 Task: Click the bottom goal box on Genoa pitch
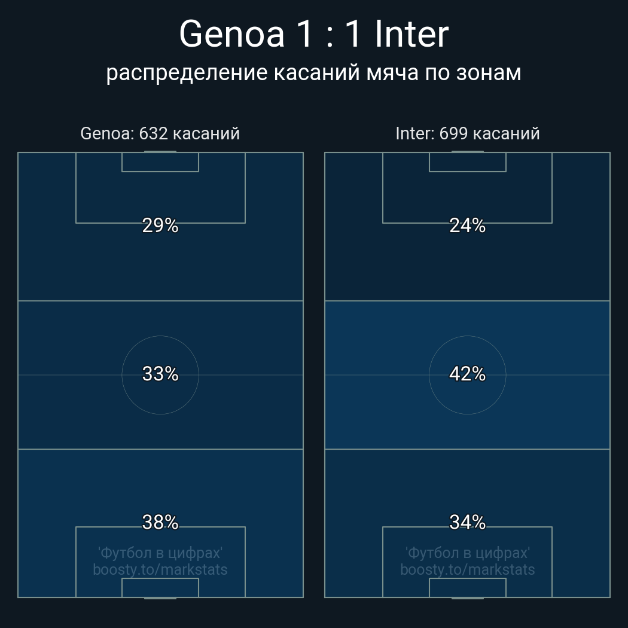[x=160, y=587]
